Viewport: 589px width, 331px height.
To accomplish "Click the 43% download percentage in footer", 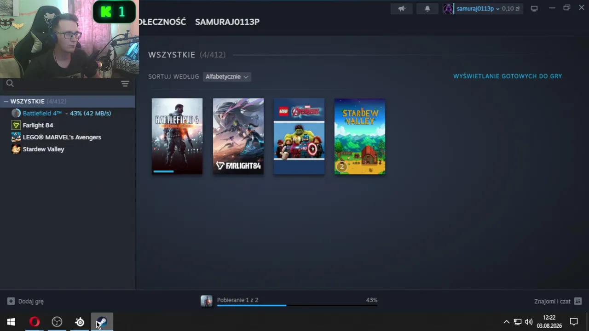I will click(372, 300).
